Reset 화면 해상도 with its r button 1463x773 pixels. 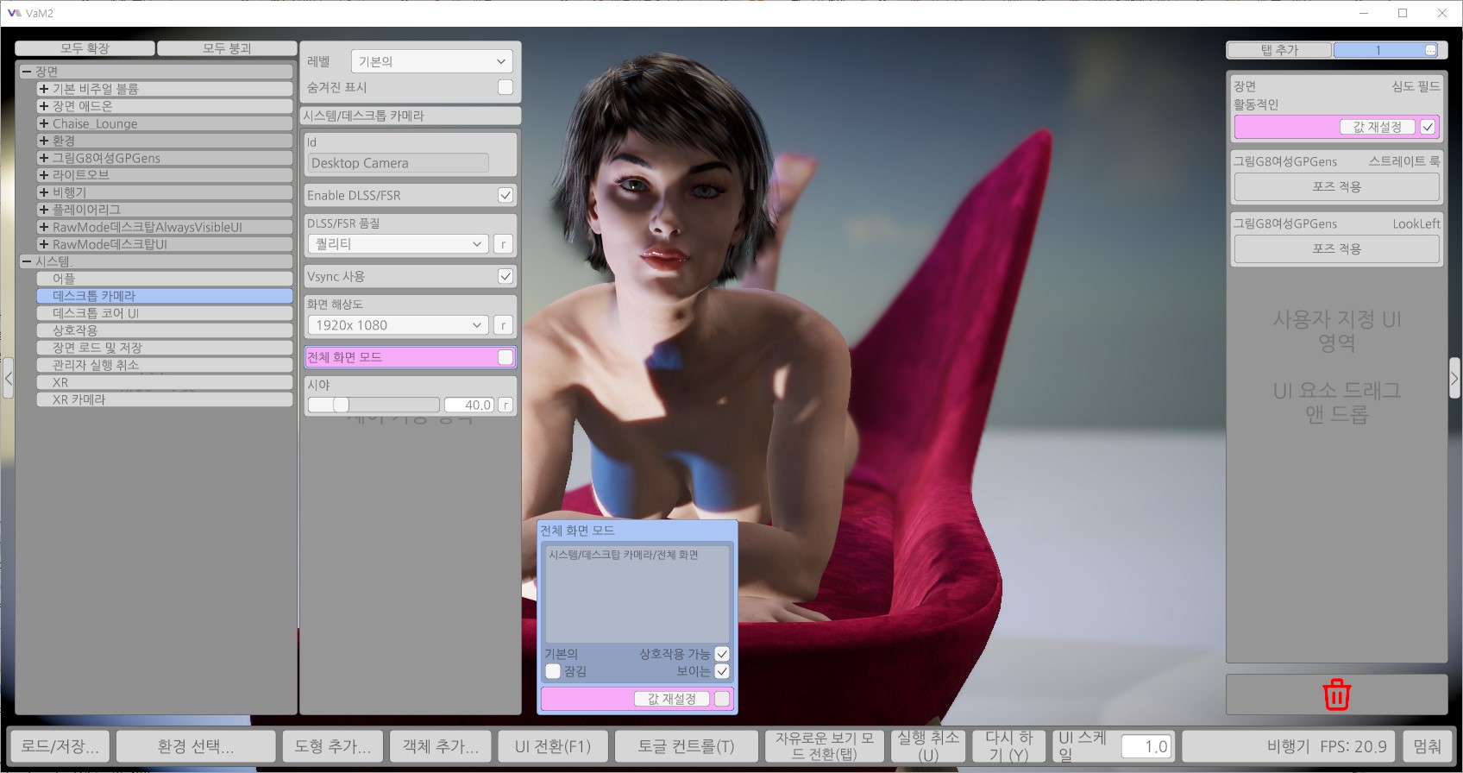tap(504, 325)
